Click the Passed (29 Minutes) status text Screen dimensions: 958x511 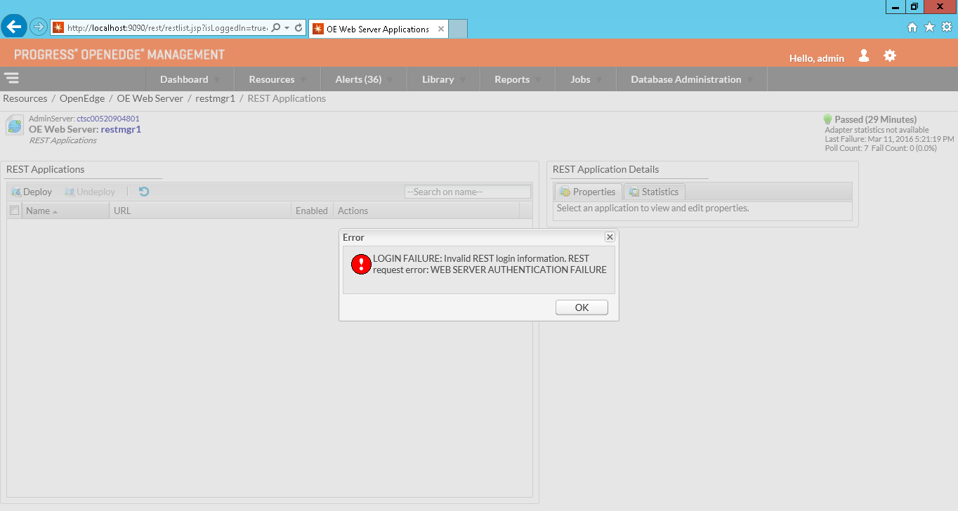point(875,119)
